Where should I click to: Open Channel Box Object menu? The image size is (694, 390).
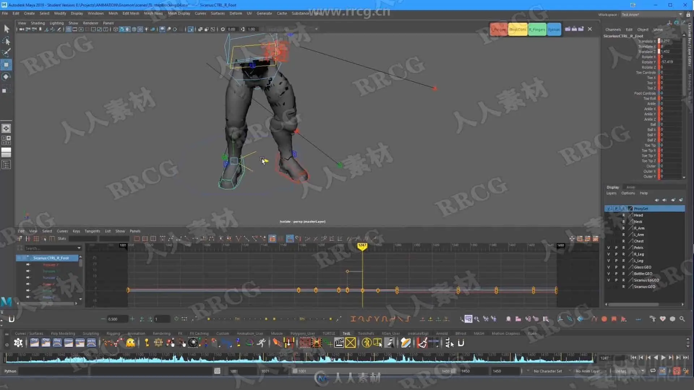(x=643, y=30)
